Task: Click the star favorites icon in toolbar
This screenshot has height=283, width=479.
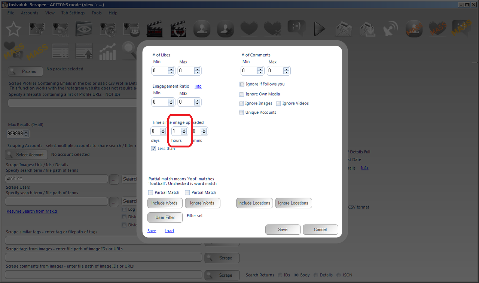Action: point(14,28)
